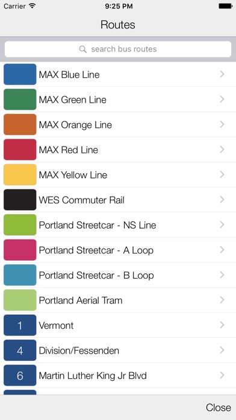Image resolution: width=236 pixels, height=420 pixels.
Task: Select the route 6 number badge
Action: pos(20,375)
